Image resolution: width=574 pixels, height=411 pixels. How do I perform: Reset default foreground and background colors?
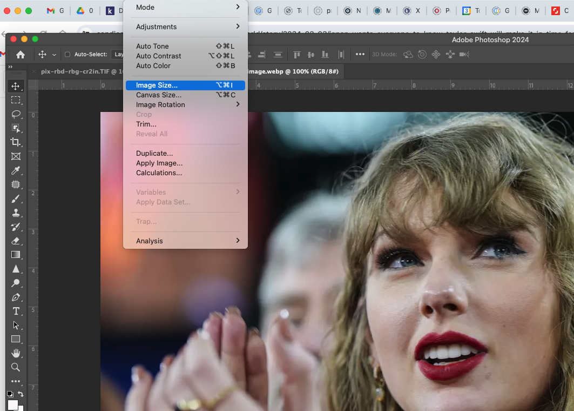click(10, 394)
